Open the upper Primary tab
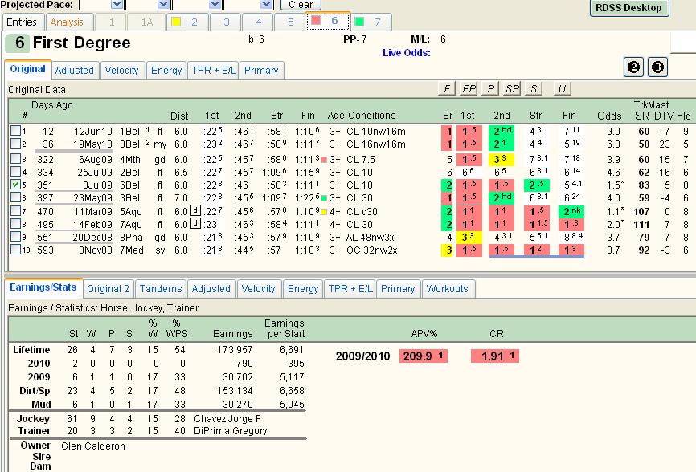The image size is (696, 472). 261,71
